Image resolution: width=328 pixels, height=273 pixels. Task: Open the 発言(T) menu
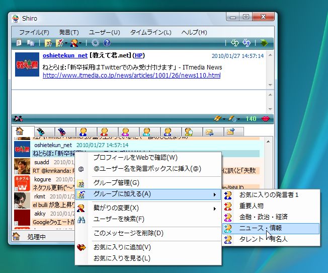coord(69,32)
